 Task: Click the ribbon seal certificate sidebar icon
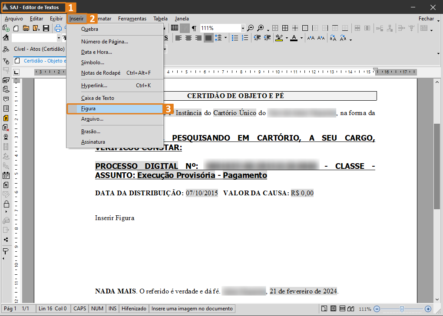[x=6, y=137]
